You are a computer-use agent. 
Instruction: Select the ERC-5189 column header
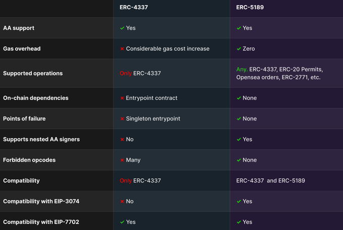(x=250, y=7)
